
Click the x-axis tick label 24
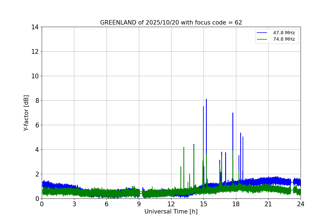[x=301, y=204]
